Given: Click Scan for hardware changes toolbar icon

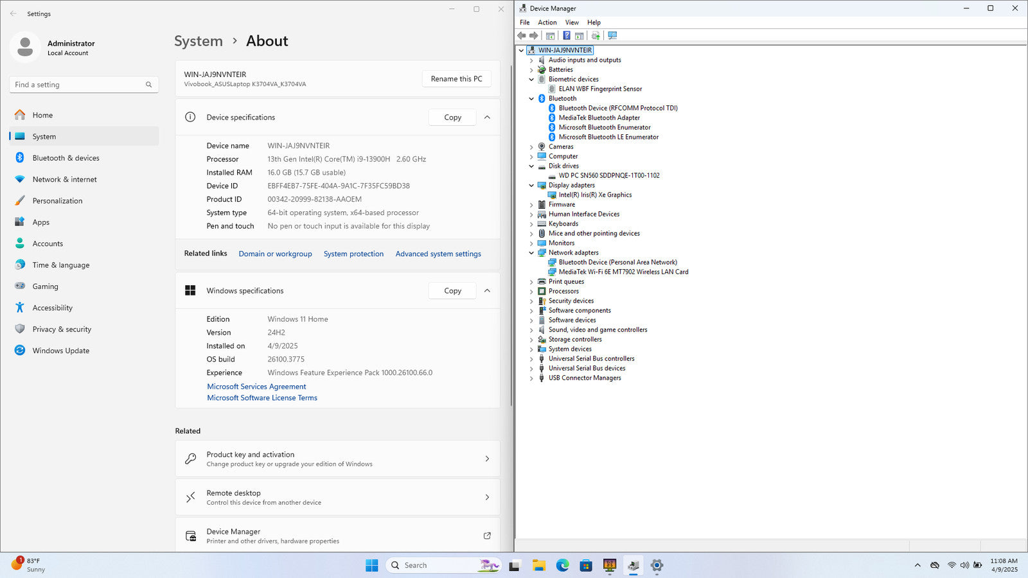Looking at the screenshot, I should (x=612, y=36).
